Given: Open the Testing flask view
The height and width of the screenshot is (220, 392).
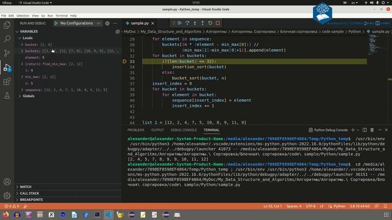Looking at the screenshot, I should [7, 95].
